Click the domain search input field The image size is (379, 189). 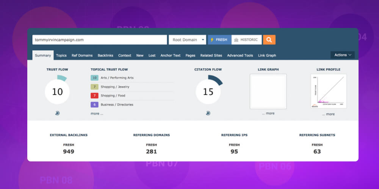(100, 40)
